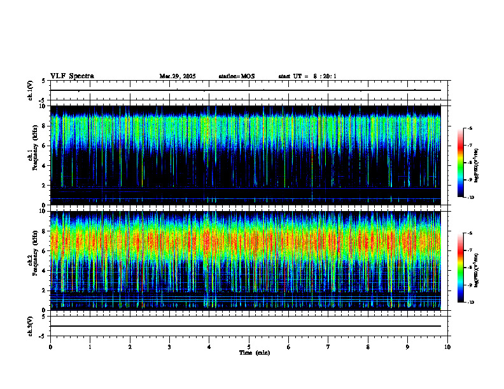This screenshot has height=389, width=504.
Task: Click the ch.1 spectrogram color scale bar
Action: (x=461, y=163)
